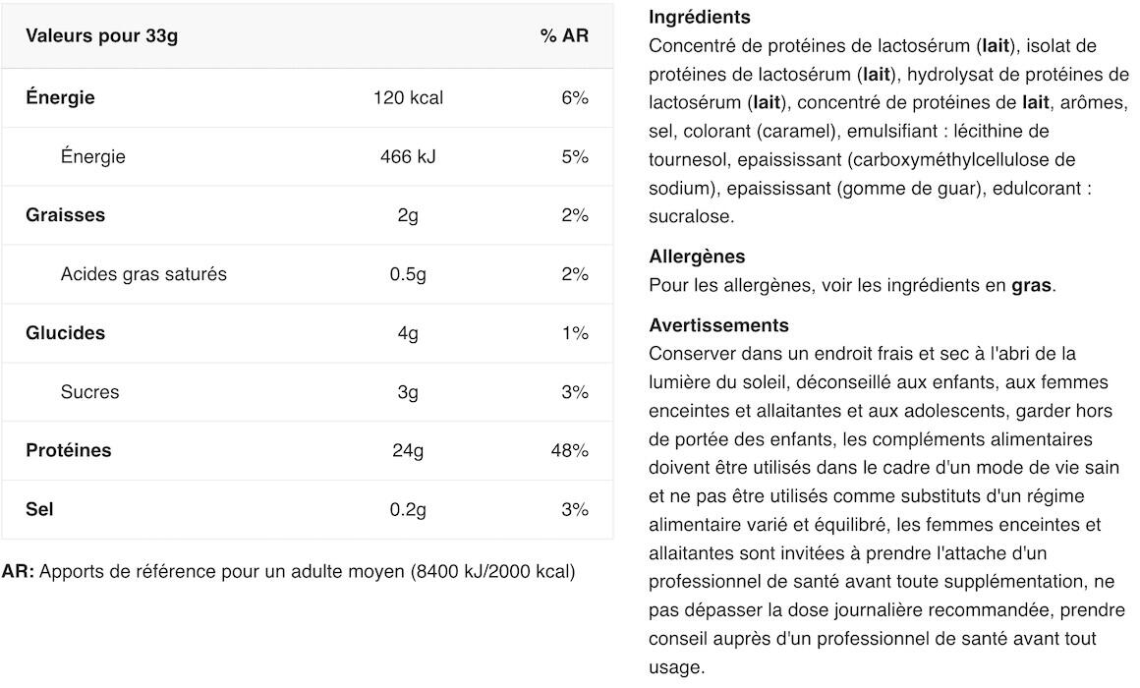Select the Glucides row label
Image resolution: width=1140 pixels, height=688 pixels.
coord(65,333)
